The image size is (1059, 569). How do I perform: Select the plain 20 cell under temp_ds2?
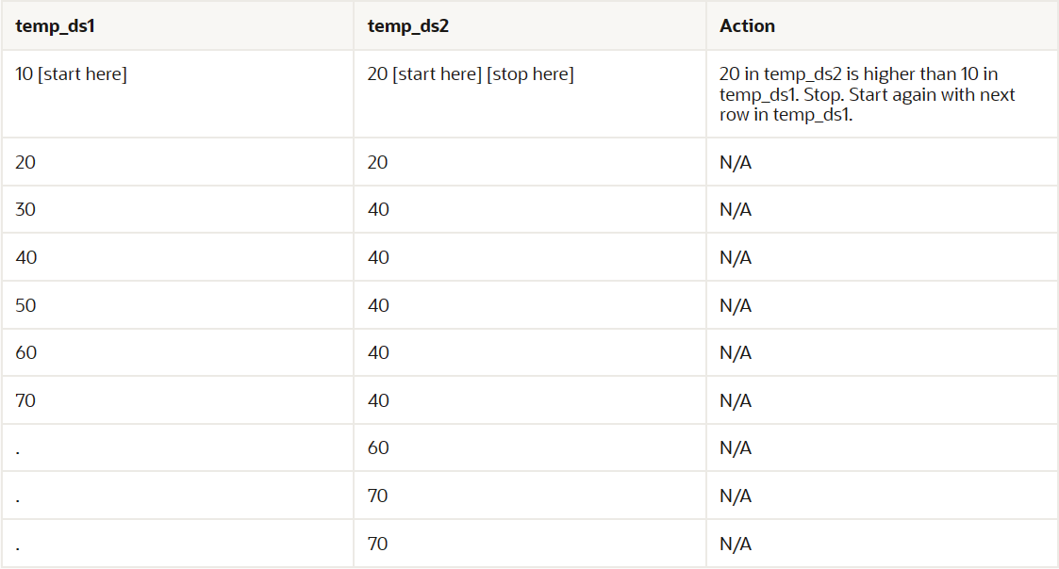pos(378,163)
